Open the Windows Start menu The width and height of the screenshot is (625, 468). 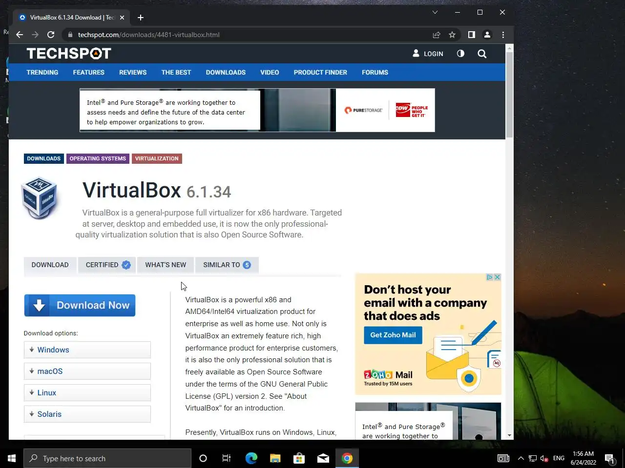click(12, 458)
